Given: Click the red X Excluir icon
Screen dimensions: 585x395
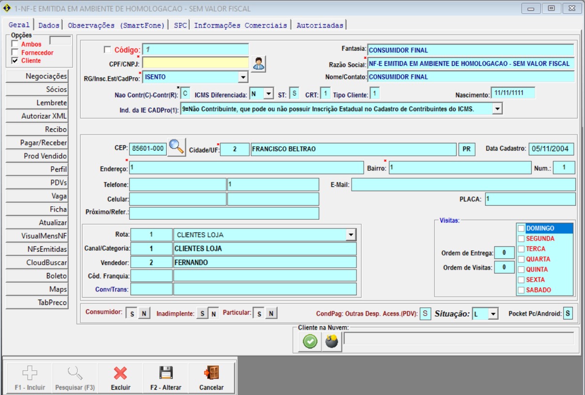Looking at the screenshot, I should [120, 373].
